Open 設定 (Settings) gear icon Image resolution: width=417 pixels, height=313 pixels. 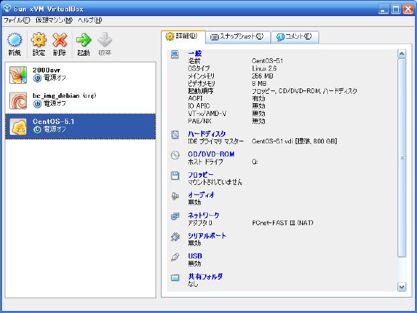39,40
